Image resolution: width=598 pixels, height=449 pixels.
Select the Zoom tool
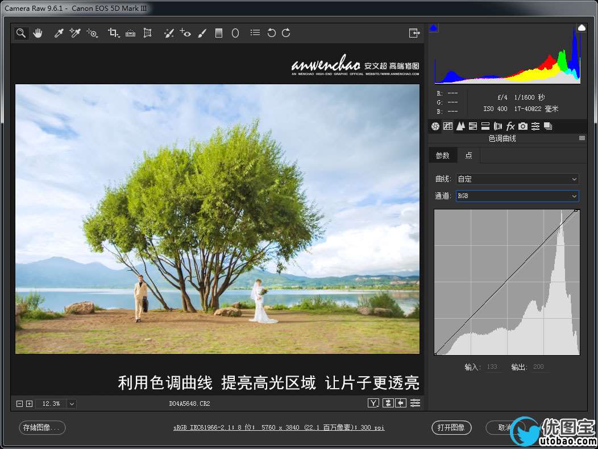coord(21,33)
